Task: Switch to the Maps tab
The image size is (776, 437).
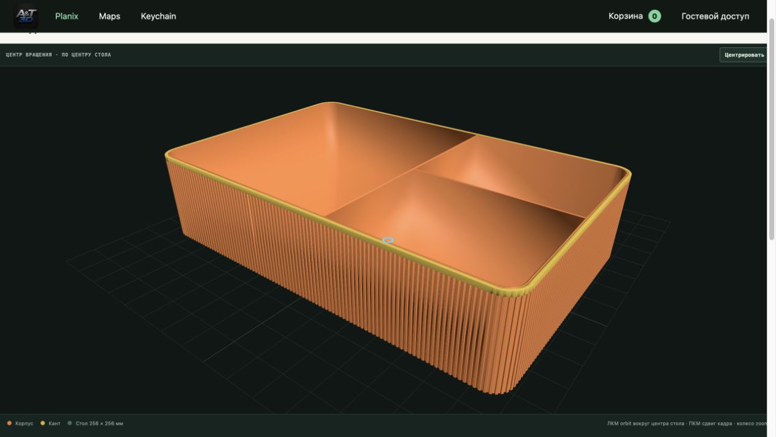Action: tap(109, 16)
